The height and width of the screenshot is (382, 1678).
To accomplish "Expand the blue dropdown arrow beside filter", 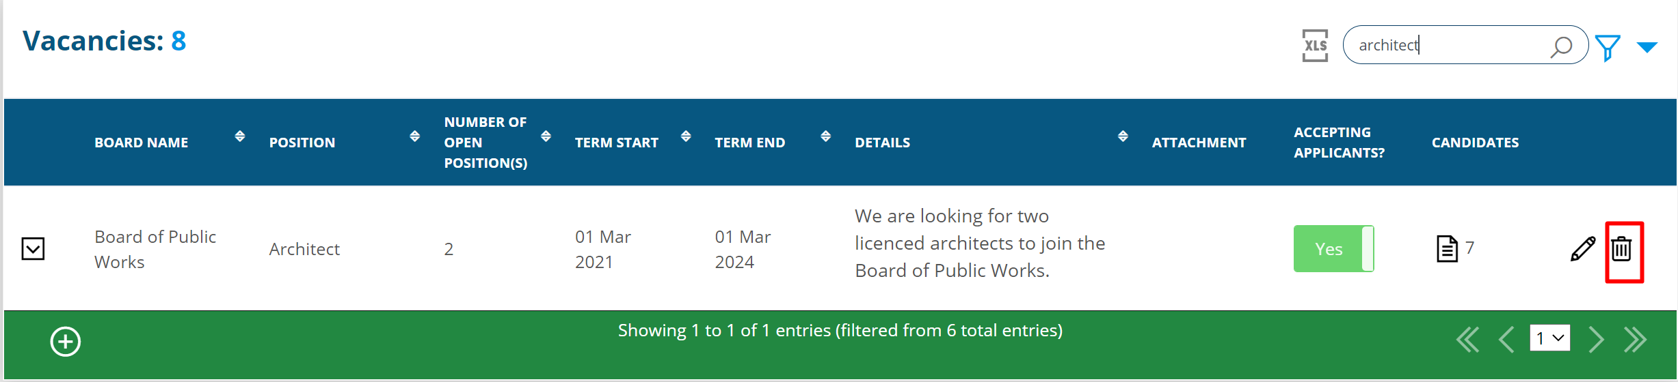I will (x=1647, y=47).
